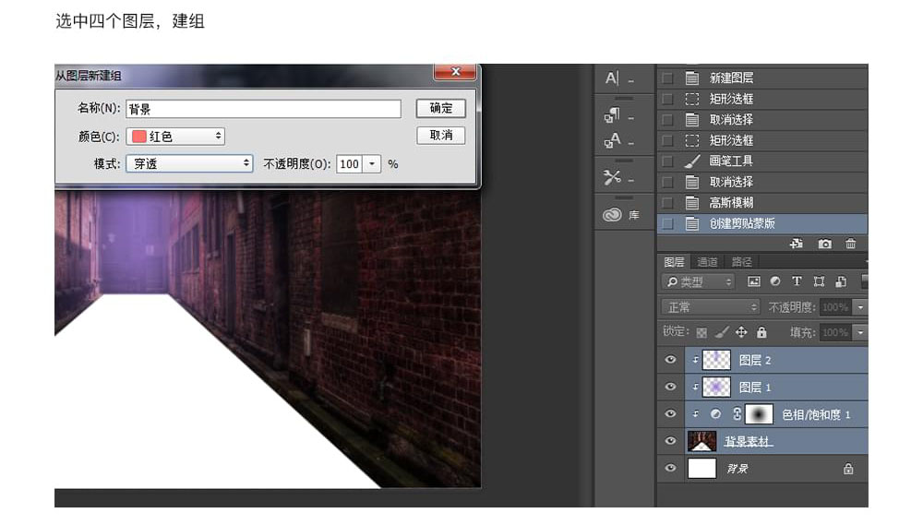Filter layers by pixel layer icon
Screen dimensions: 923x525
coord(753,282)
